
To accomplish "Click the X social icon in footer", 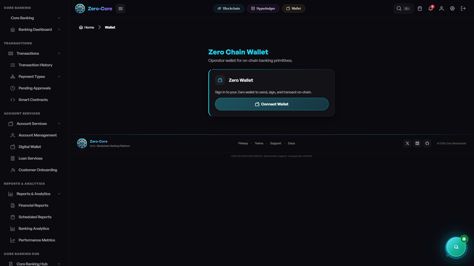I will click(x=407, y=143).
